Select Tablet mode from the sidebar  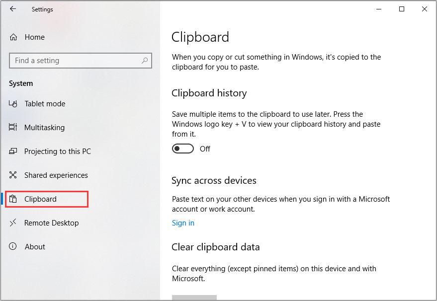(45, 103)
